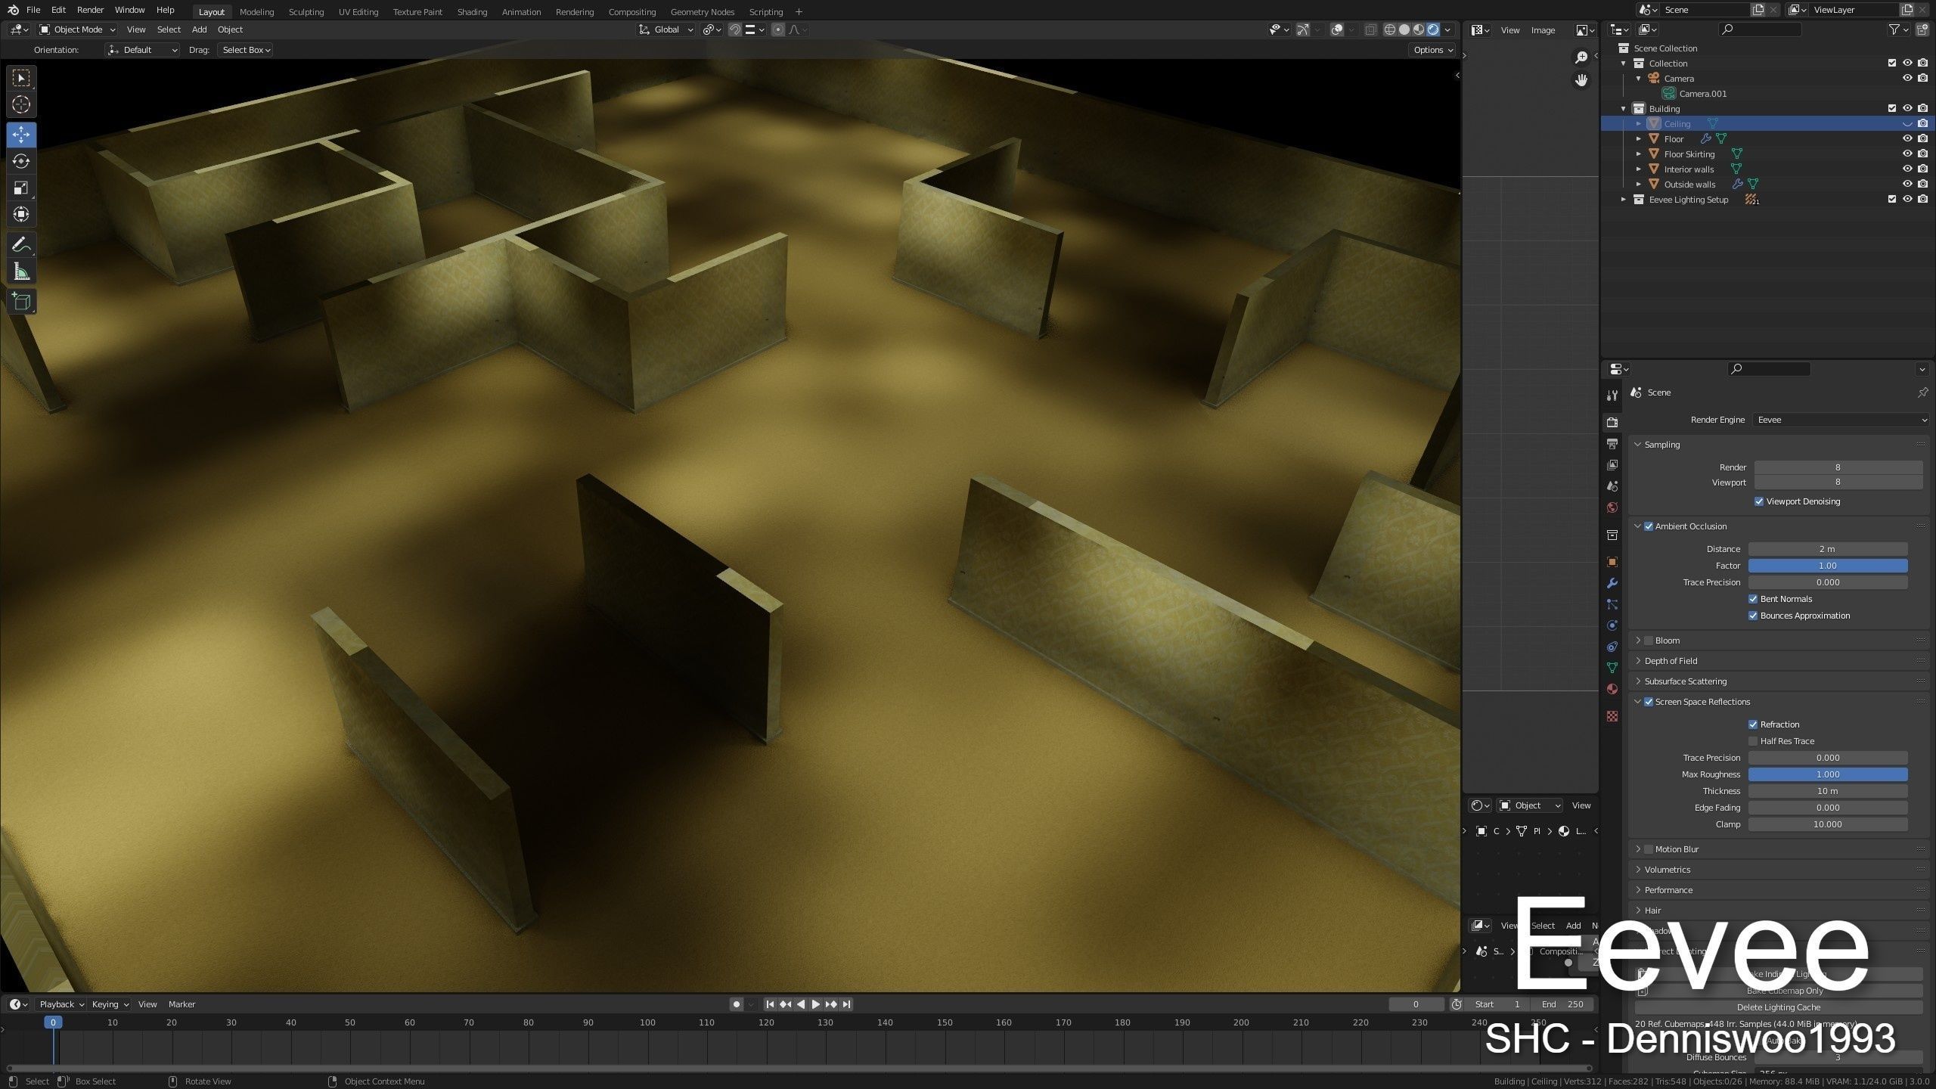Activate the Move tool

coord(21,135)
